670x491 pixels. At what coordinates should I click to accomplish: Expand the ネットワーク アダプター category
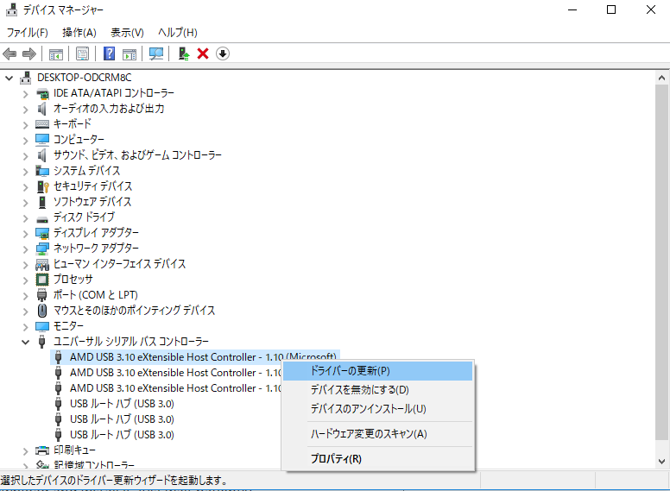(26, 249)
